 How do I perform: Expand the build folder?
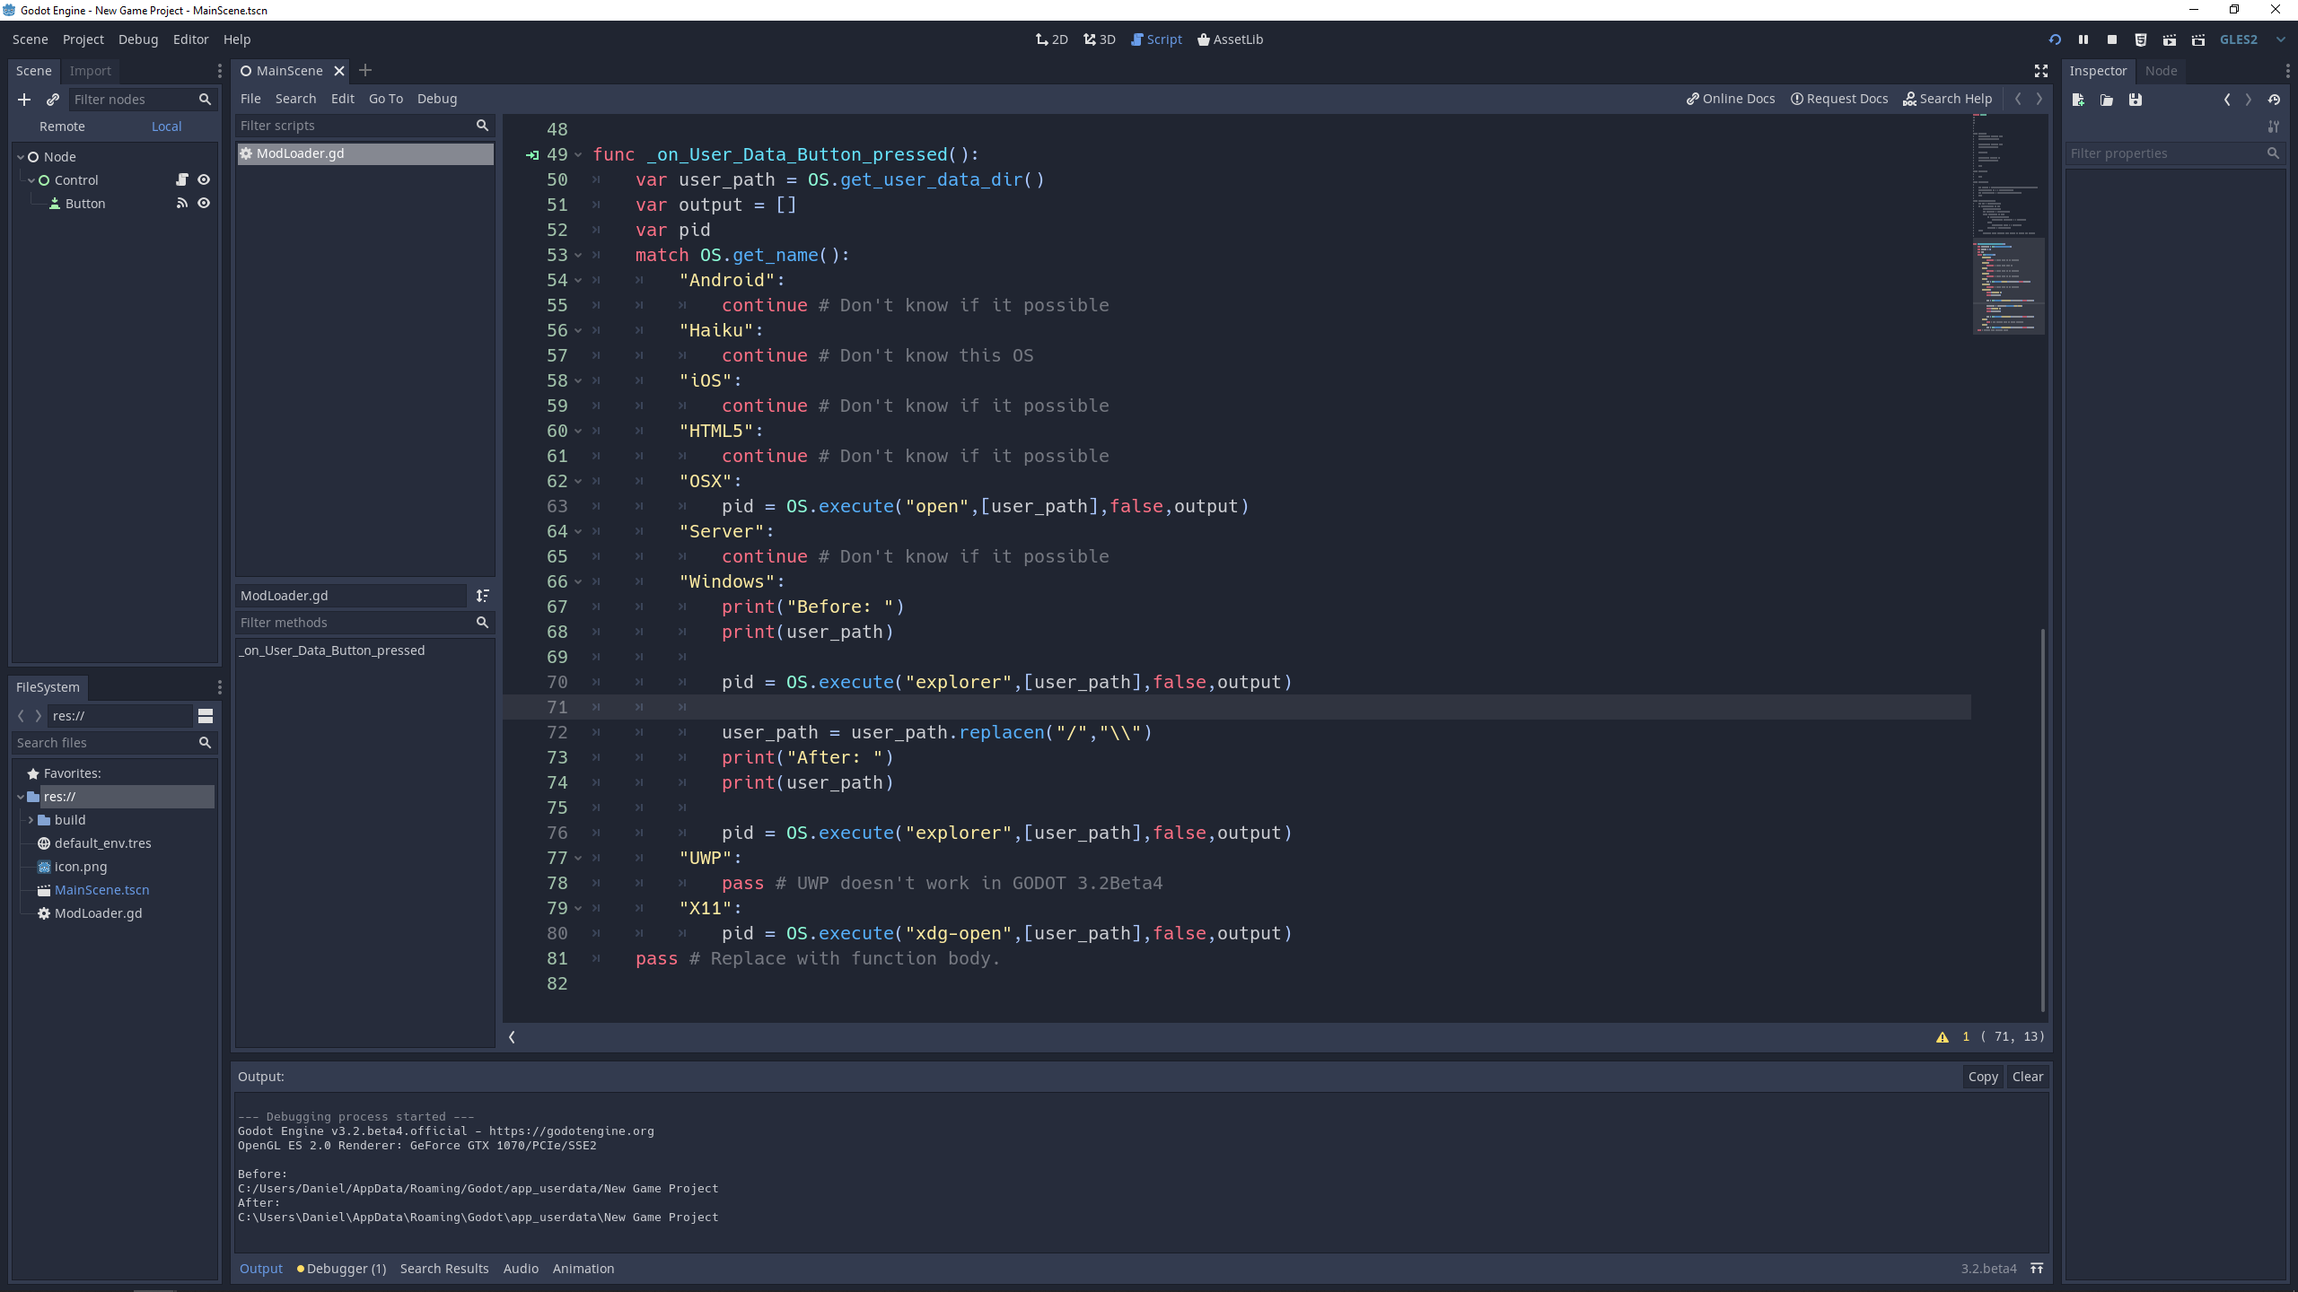(x=31, y=820)
